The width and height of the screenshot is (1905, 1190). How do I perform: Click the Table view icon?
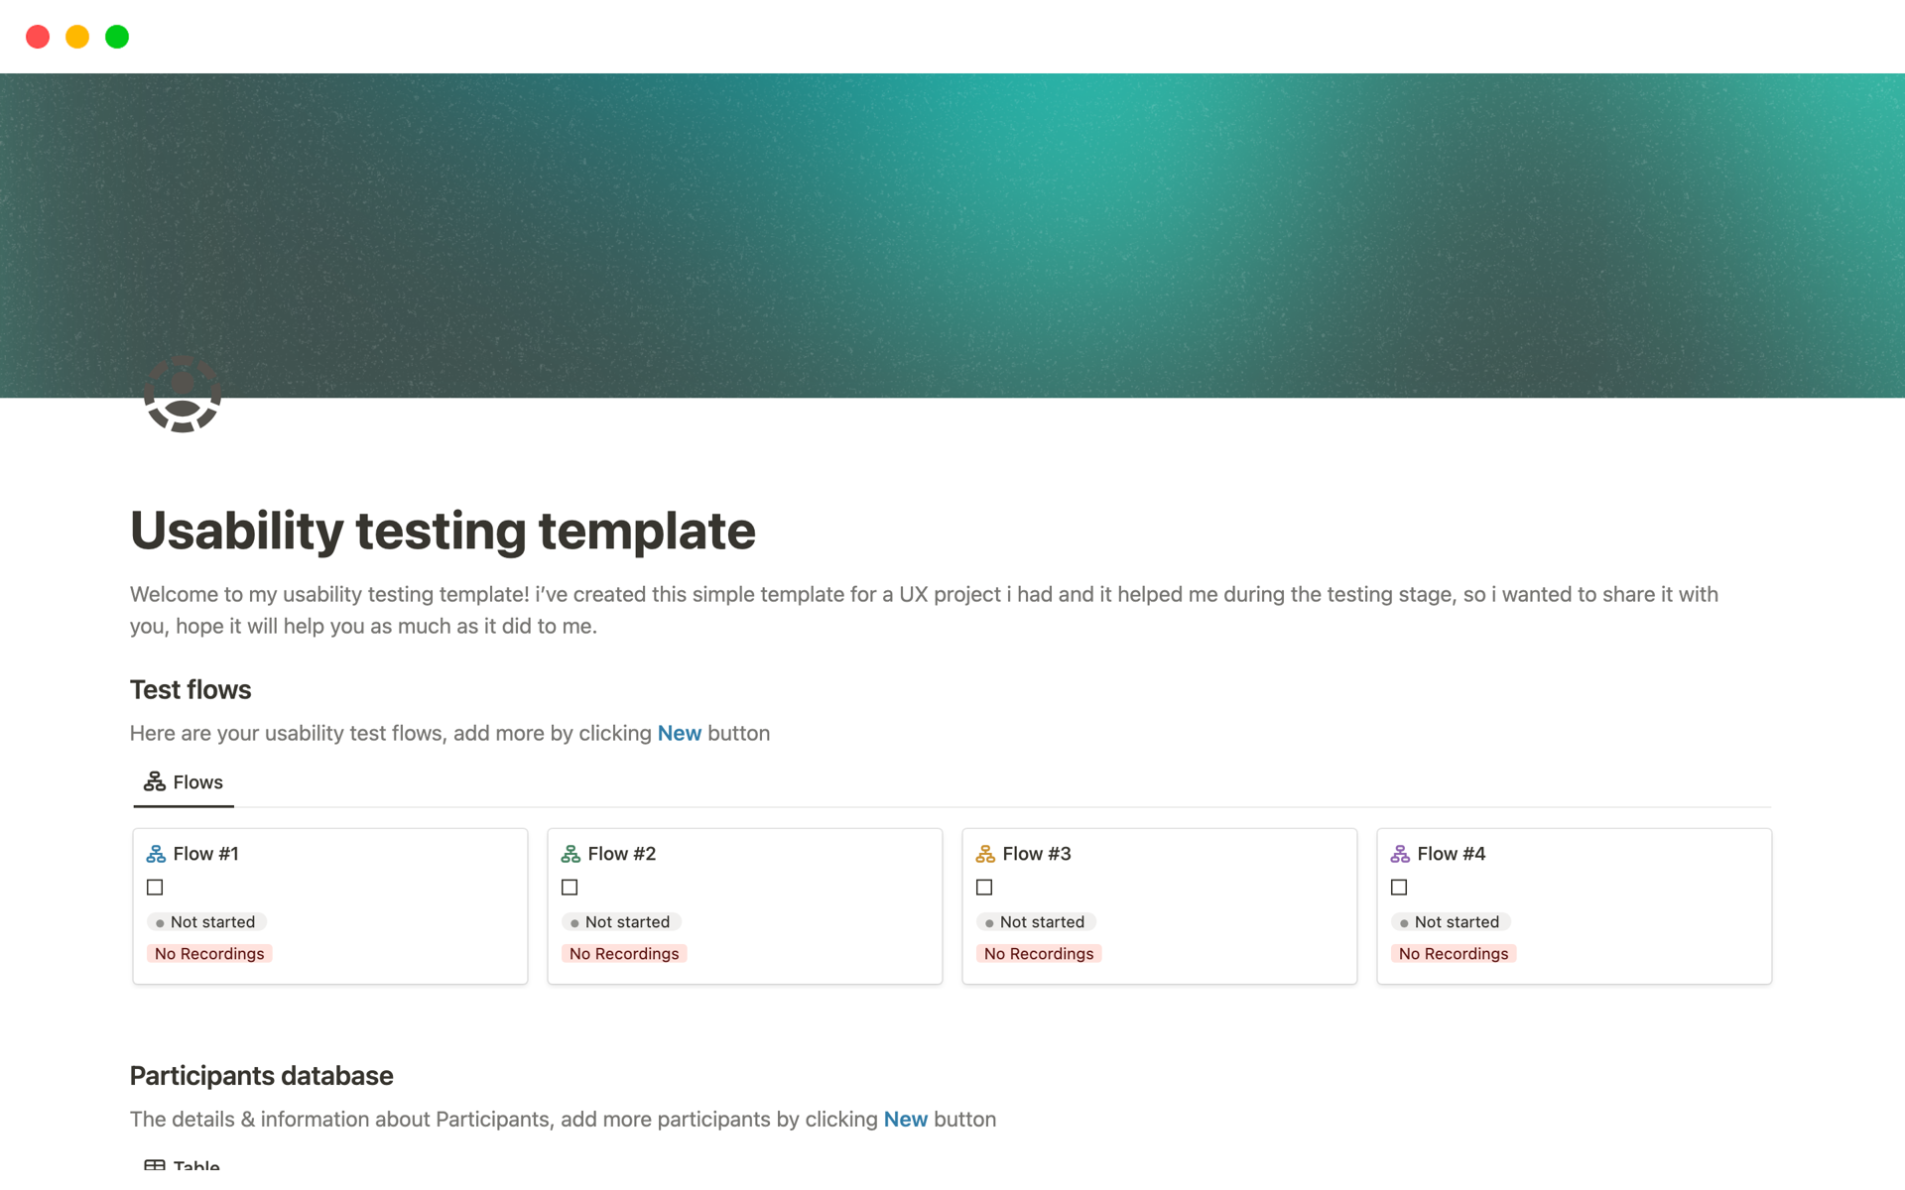155,1166
